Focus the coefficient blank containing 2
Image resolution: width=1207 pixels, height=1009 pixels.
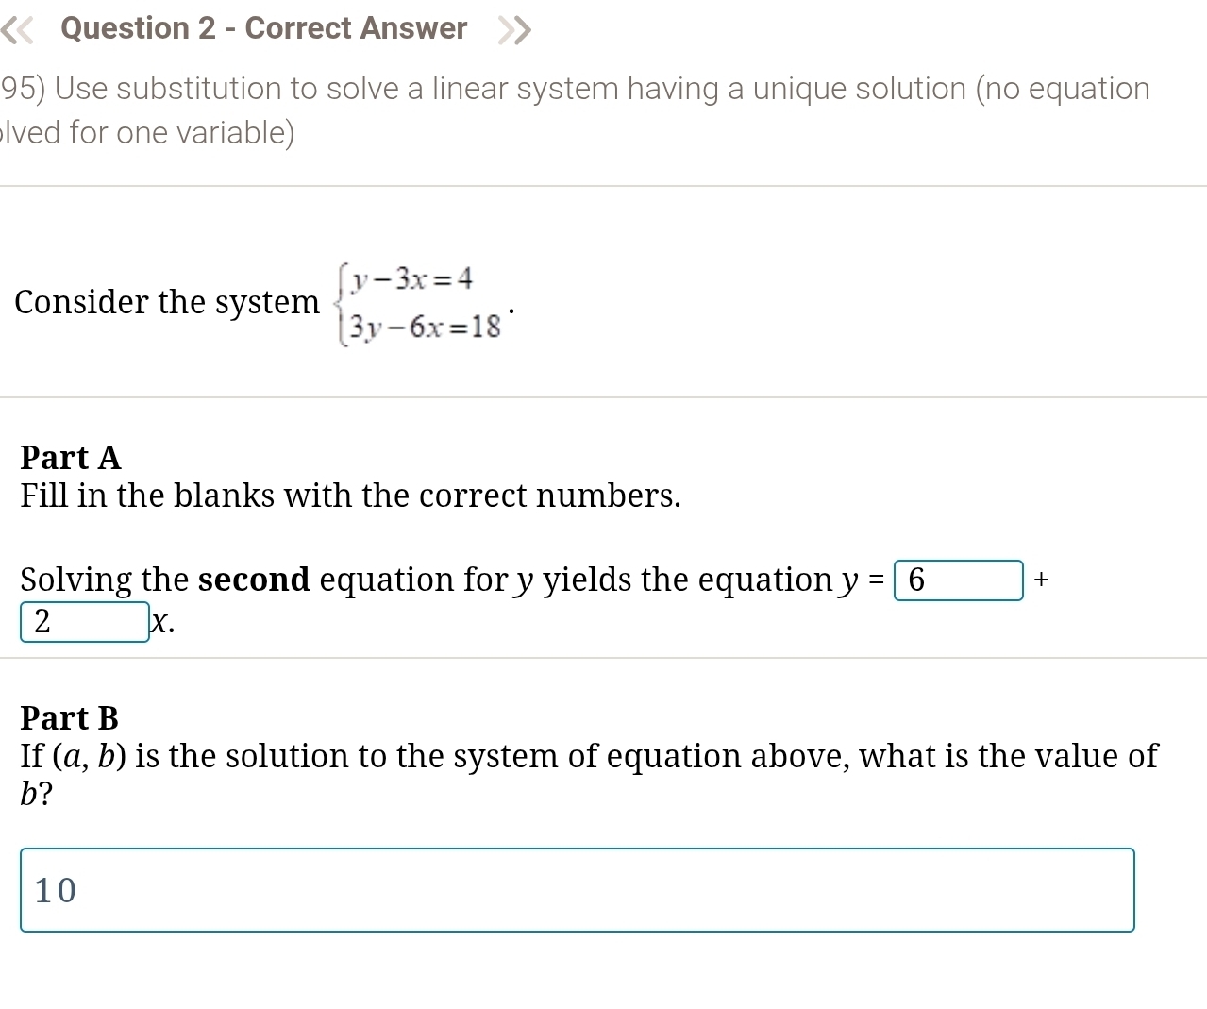tap(85, 622)
